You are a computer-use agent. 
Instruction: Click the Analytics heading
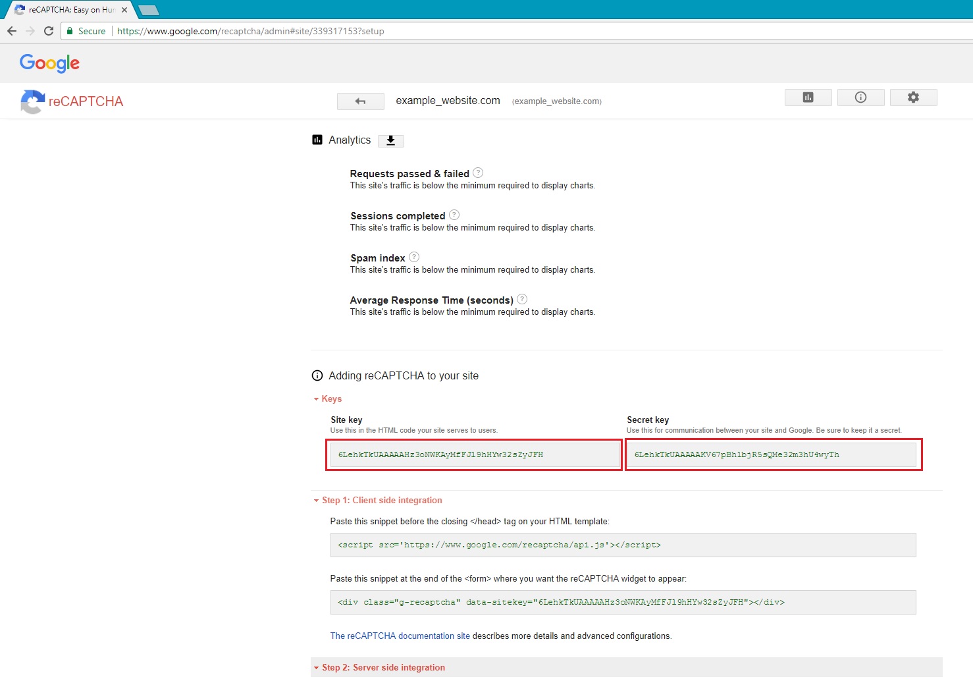point(350,140)
